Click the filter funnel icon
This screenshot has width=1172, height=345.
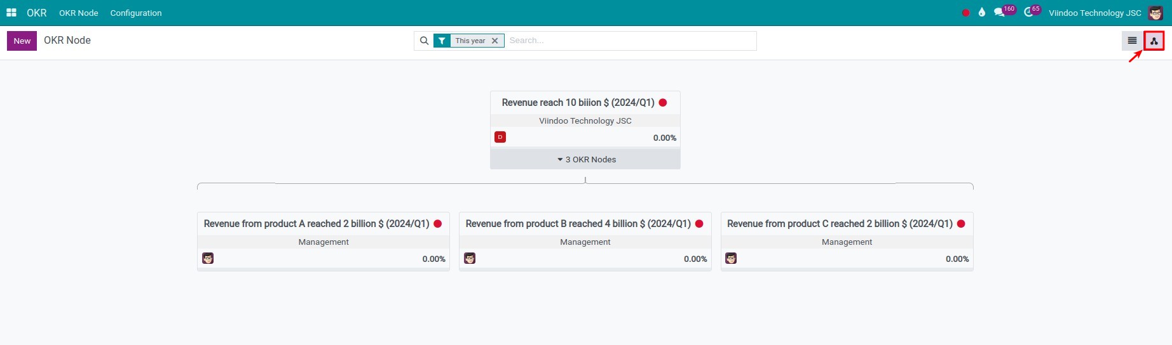442,41
